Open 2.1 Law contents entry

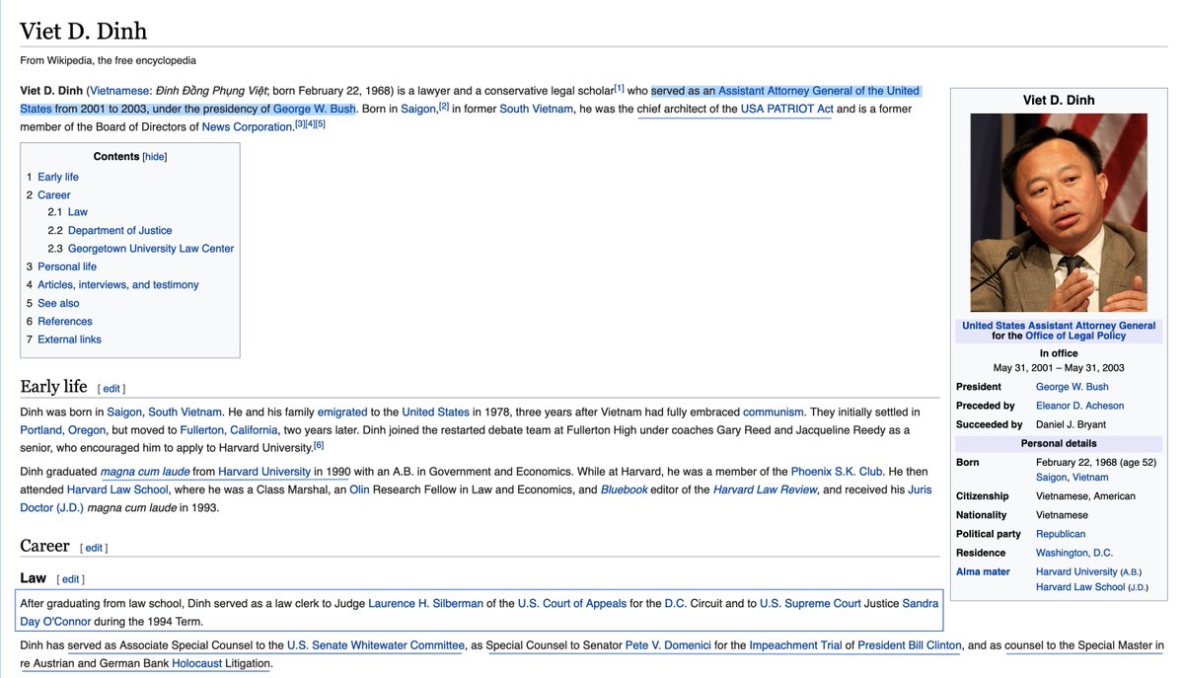(78, 212)
